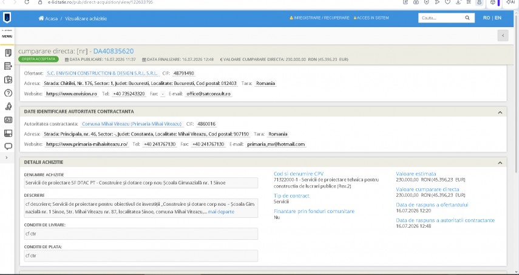Collapse the panel with the left-arrow button
This screenshot has height=275, width=519.
point(503,35)
